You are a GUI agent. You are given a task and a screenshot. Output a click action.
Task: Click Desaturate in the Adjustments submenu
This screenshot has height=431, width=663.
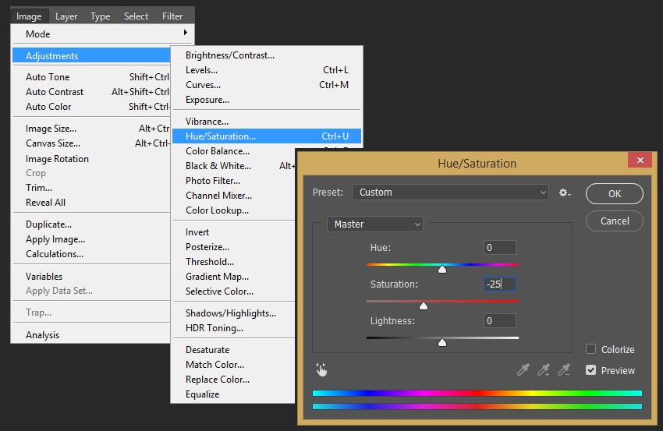click(x=207, y=350)
